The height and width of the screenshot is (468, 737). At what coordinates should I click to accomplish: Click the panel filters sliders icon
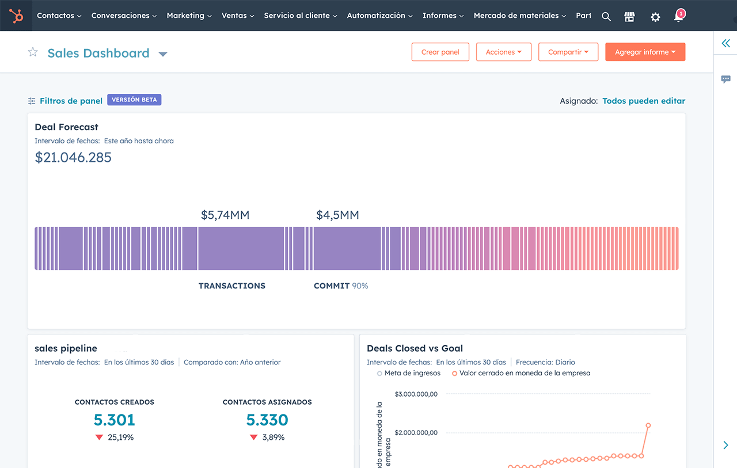pos(32,101)
